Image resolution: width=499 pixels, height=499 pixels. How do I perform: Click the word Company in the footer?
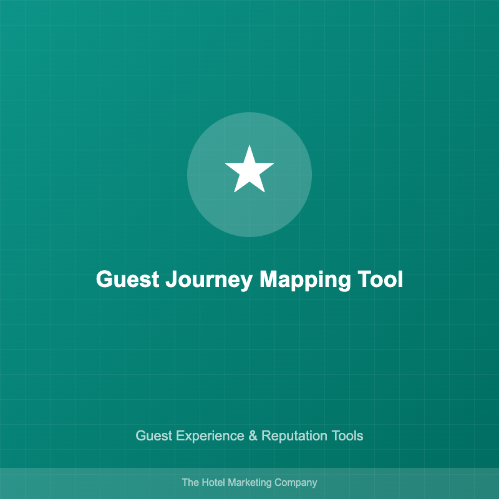(296, 483)
